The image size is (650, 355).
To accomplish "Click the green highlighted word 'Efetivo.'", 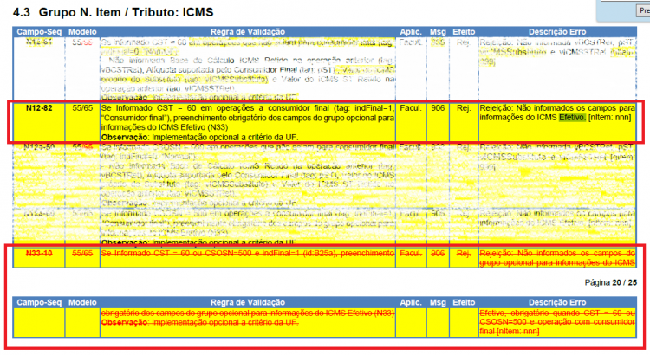I will point(572,118).
